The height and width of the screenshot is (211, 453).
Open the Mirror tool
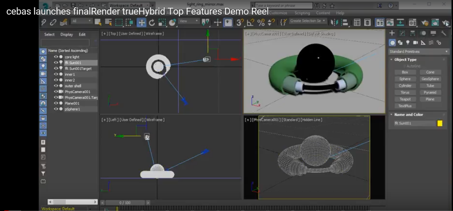334,22
